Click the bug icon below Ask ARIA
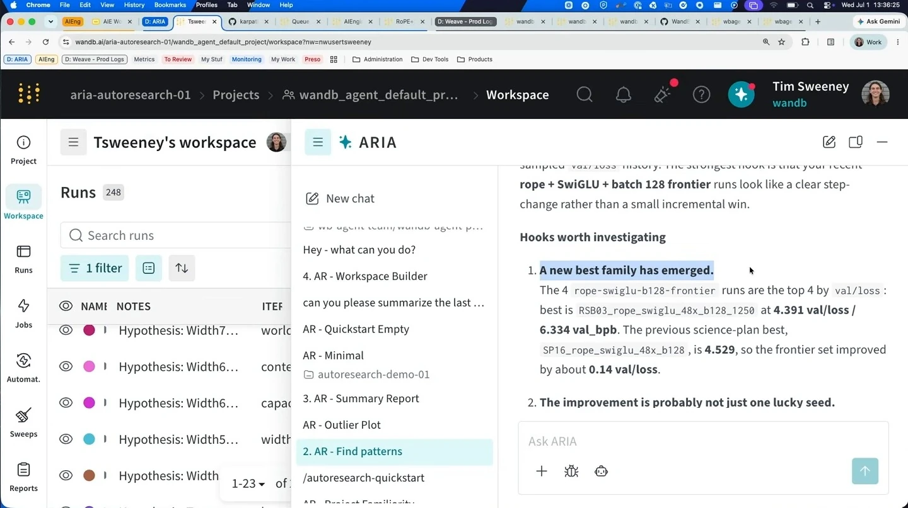The height and width of the screenshot is (508, 908). pos(571,471)
